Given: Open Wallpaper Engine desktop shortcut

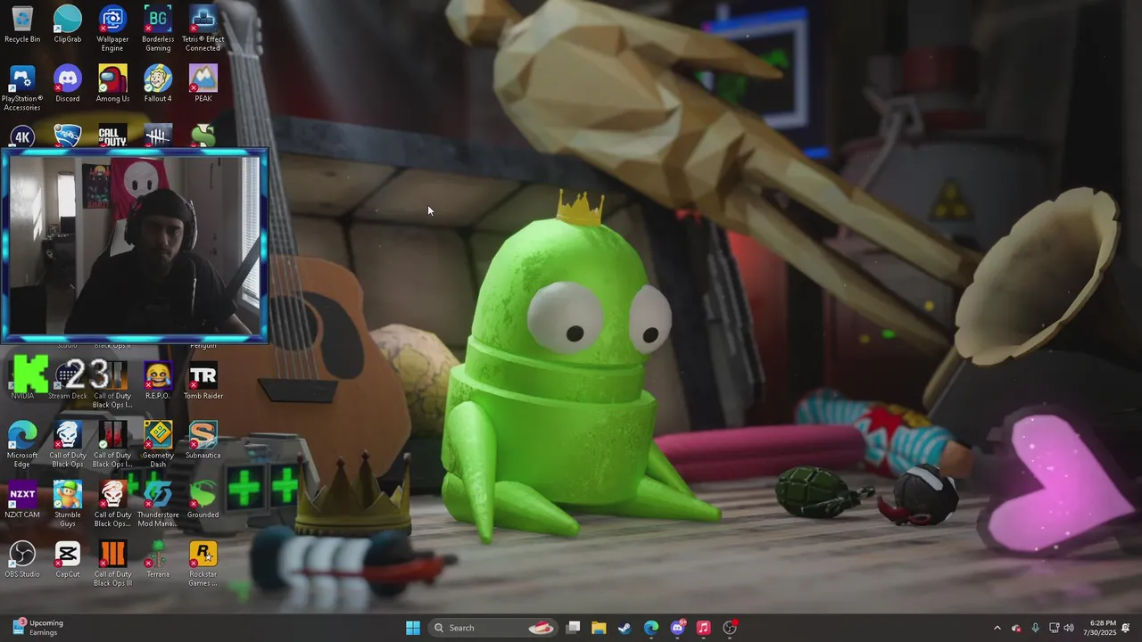Looking at the screenshot, I should click(x=112, y=29).
